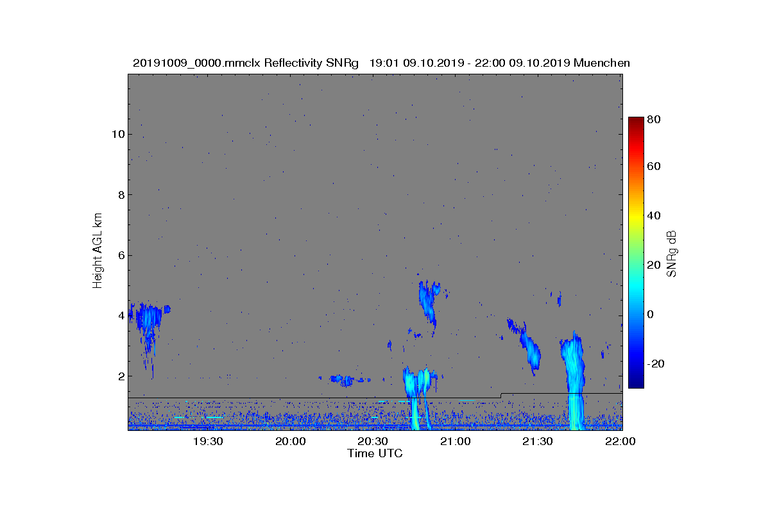Click the slanted cloud echo between 21:15 and 21:30

tap(525, 345)
